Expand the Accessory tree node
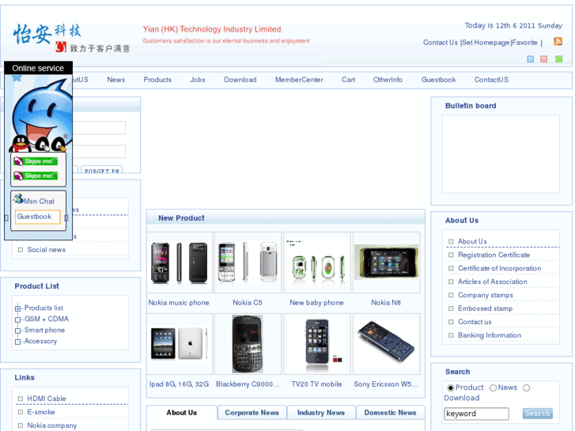Viewport: 575px width, 431px height. tap(17, 342)
